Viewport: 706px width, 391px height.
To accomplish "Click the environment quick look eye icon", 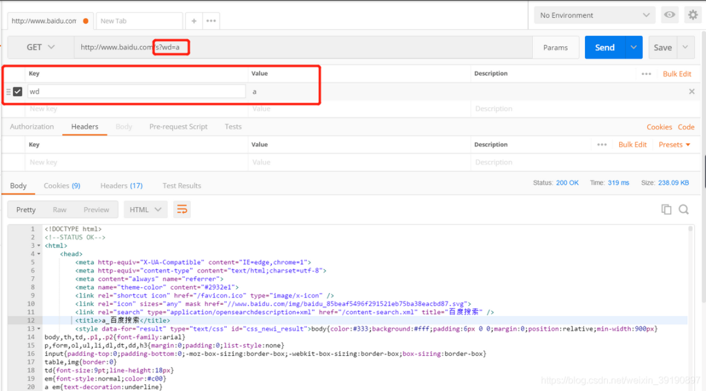I will [x=669, y=15].
